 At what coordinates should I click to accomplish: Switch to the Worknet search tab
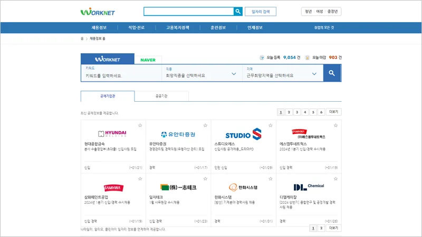108,59
